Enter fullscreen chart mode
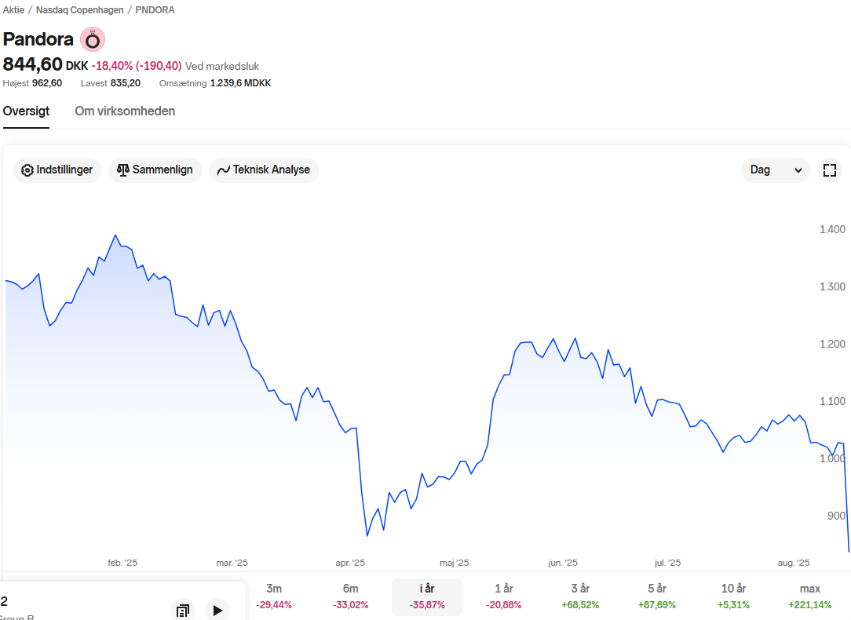Screen dimensions: 851x620 [x=829, y=170]
